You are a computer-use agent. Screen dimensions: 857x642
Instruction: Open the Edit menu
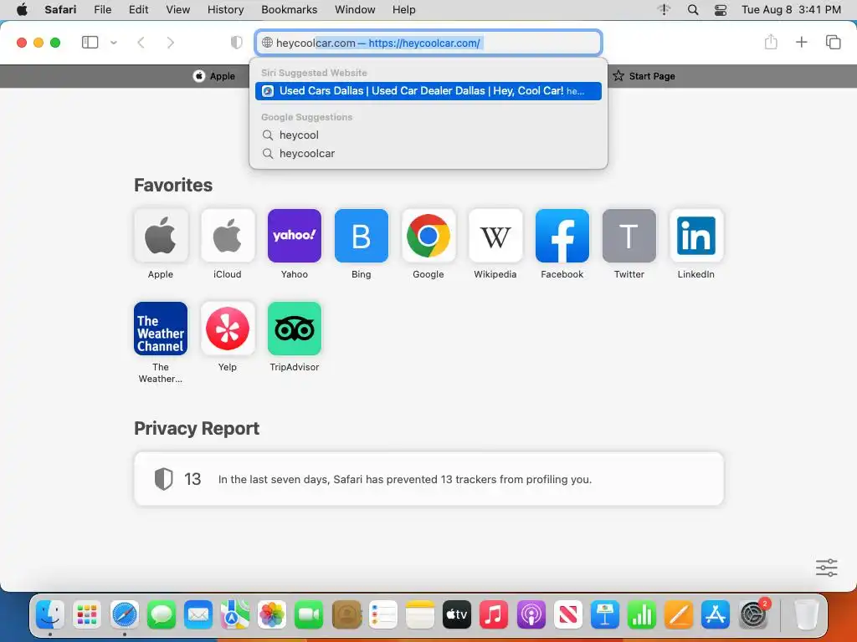(x=138, y=9)
